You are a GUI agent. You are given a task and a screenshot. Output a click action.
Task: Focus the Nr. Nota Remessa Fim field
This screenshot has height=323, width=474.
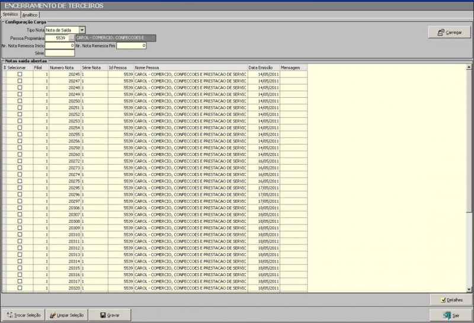[x=131, y=46]
